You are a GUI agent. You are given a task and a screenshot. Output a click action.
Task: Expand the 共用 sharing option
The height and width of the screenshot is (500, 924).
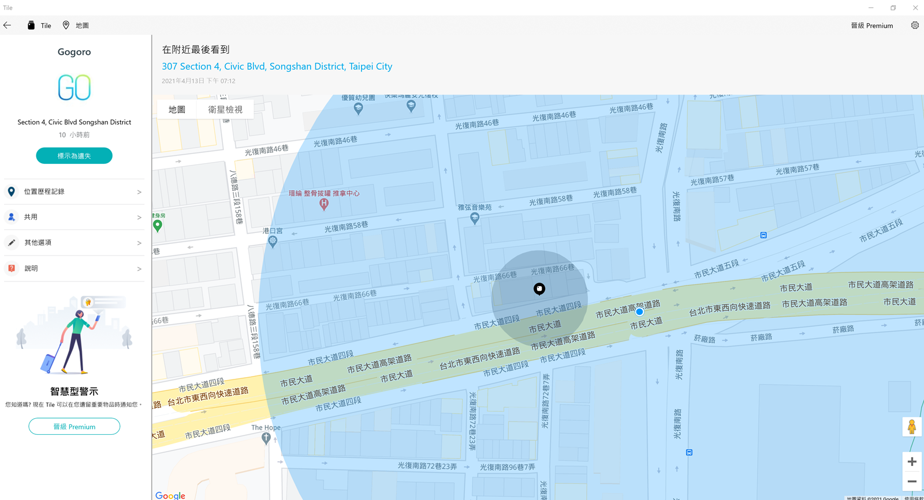pos(74,217)
